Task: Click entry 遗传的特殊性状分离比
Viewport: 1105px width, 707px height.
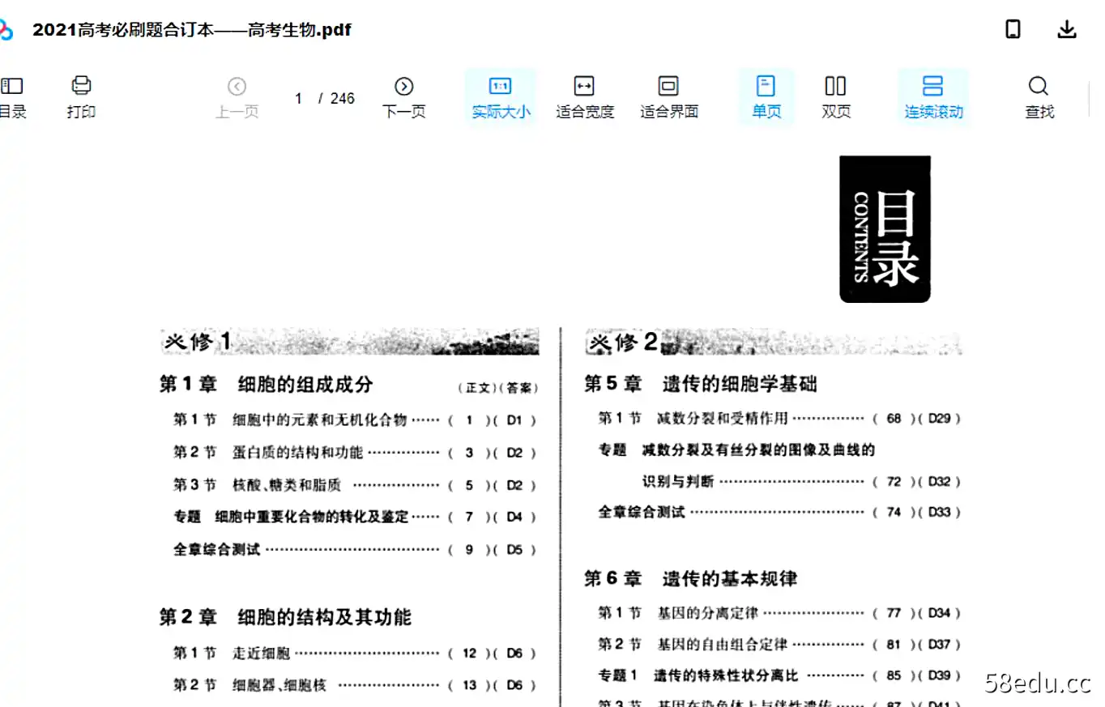Action: tap(726, 675)
